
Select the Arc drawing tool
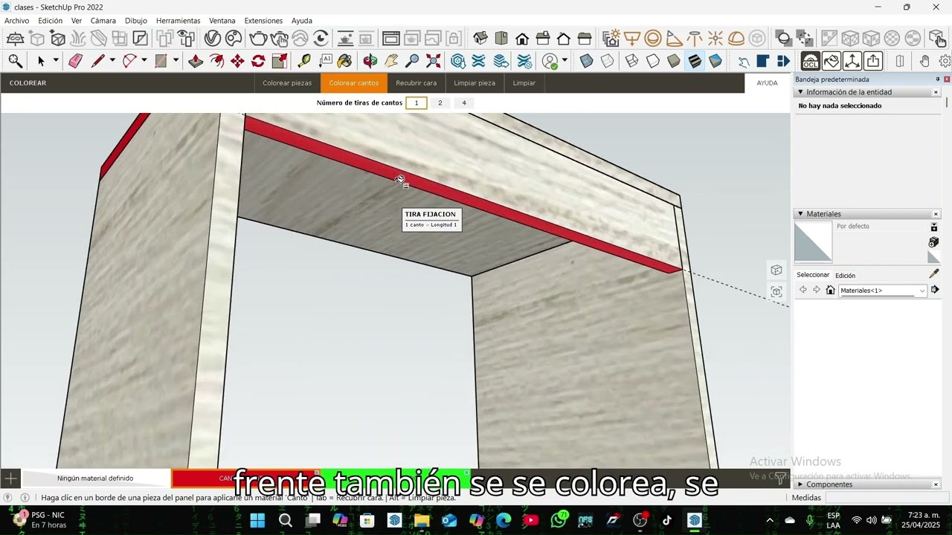pos(129,61)
